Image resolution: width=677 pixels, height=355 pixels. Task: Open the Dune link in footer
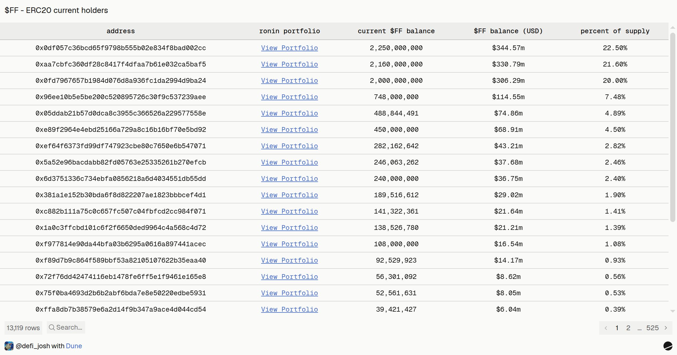pos(74,346)
